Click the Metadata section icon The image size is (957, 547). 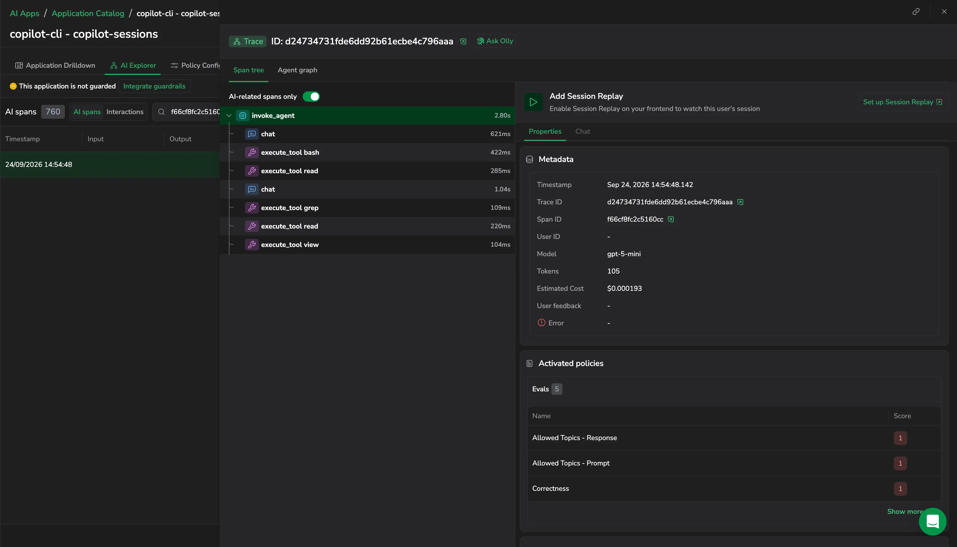530,159
